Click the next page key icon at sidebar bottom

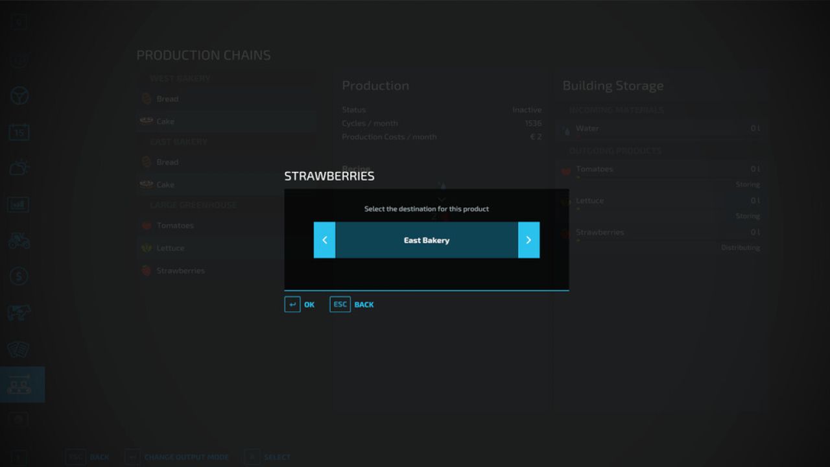(x=19, y=457)
